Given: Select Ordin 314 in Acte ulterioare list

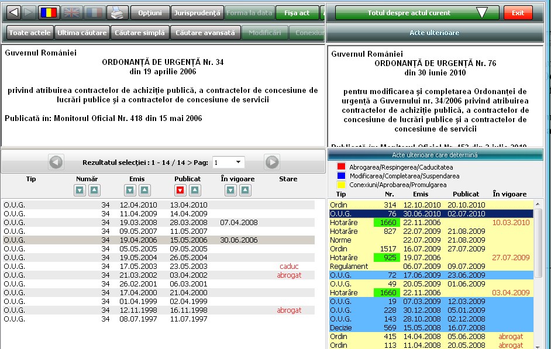Looking at the screenshot, I should [x=431, y=205].
